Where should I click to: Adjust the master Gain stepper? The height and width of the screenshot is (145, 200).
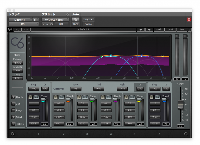tap(13, 104)
